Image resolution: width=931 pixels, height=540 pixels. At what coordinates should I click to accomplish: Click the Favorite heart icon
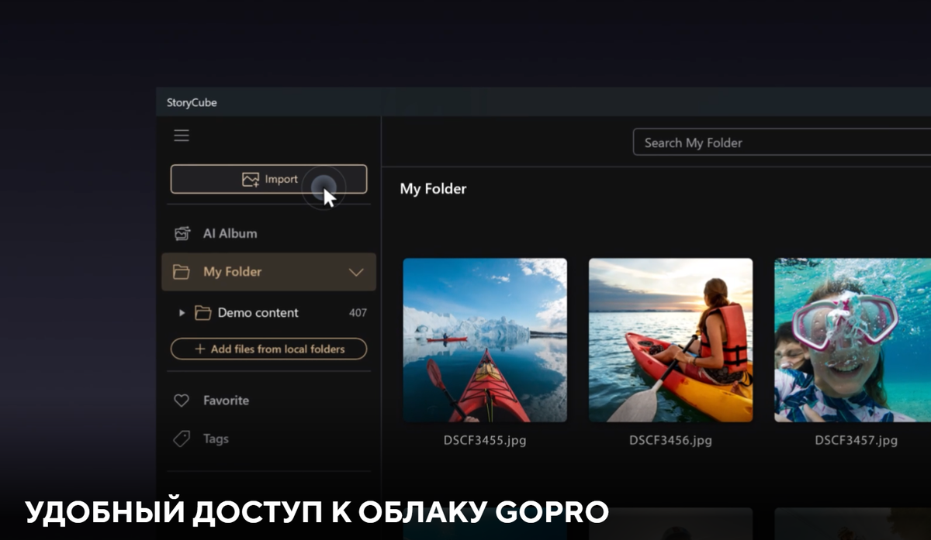182,401
